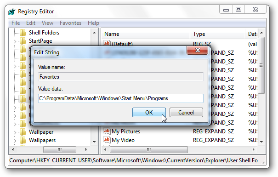278x177 pixels.
Task: Click the Value data input field
Action: tap(121, 98)
